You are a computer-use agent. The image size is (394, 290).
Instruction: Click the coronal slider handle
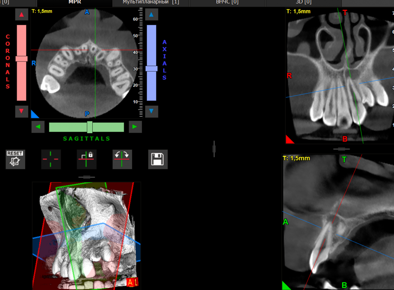22,59
